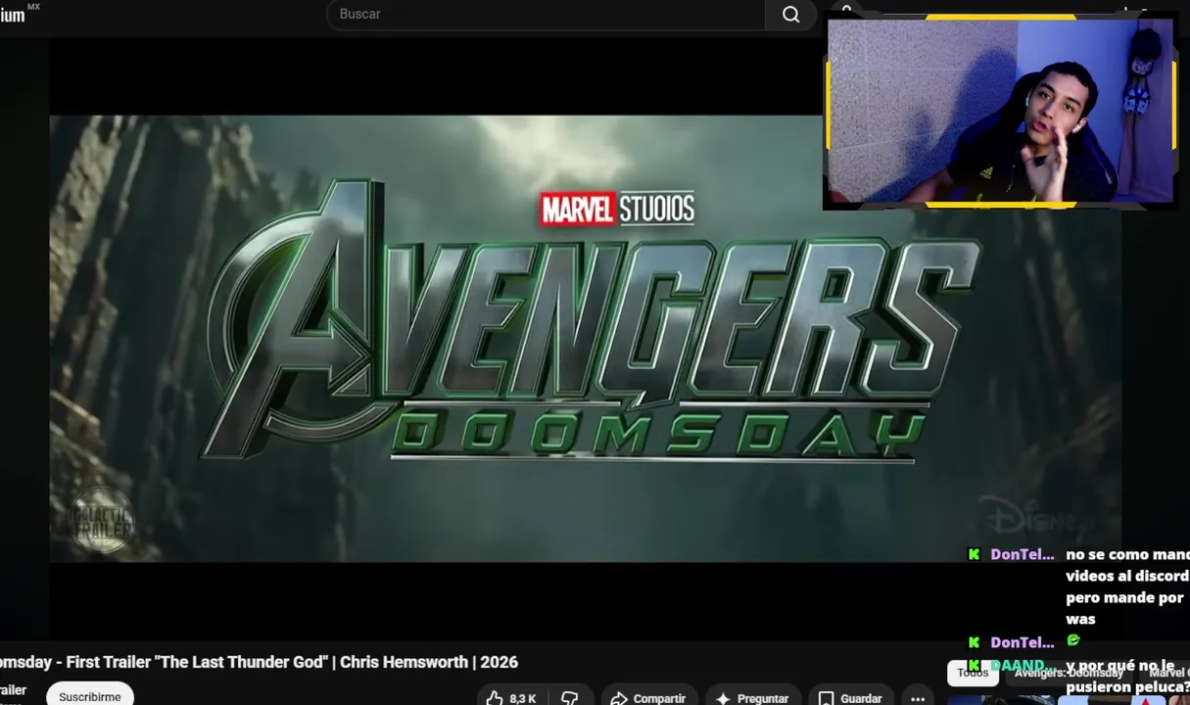This screenshot has height=705, width=1190.
Task: Open the Compartir share option
Action: point(647,698)
